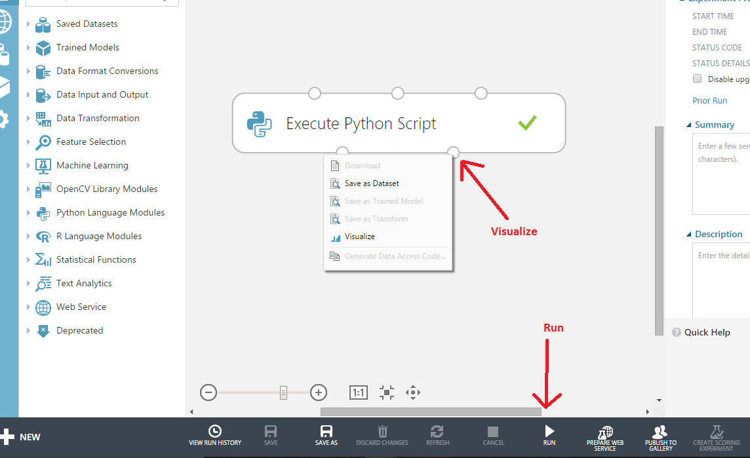Expand the Text Analytics category
Screen dimensions: 750x458
28,283
